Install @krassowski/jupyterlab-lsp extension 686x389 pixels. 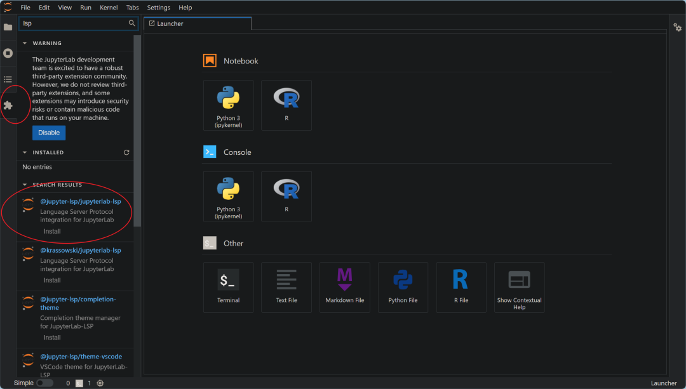[52, 280]
